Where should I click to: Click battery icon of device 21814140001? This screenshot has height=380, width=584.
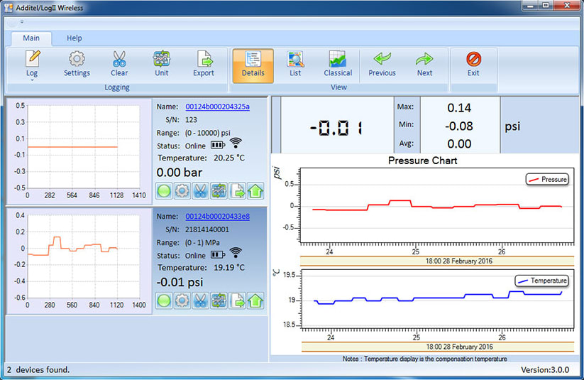[218, 255]
